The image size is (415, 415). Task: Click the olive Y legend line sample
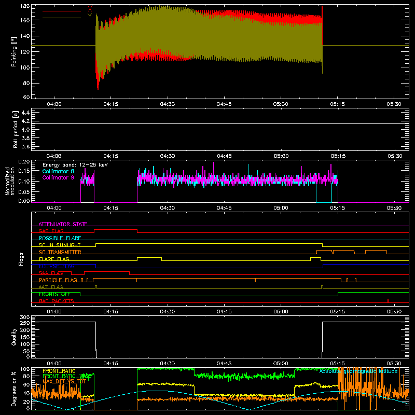62,18
